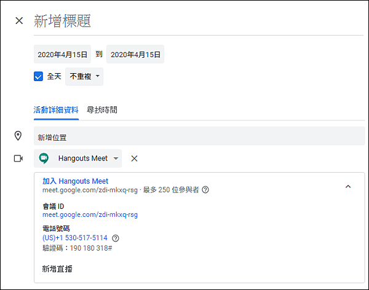
Task: Open the meet.google.com/zdi-mkxq-rsg link under 會議 ID
Action: pyautogui.click(x=90, y=214)
